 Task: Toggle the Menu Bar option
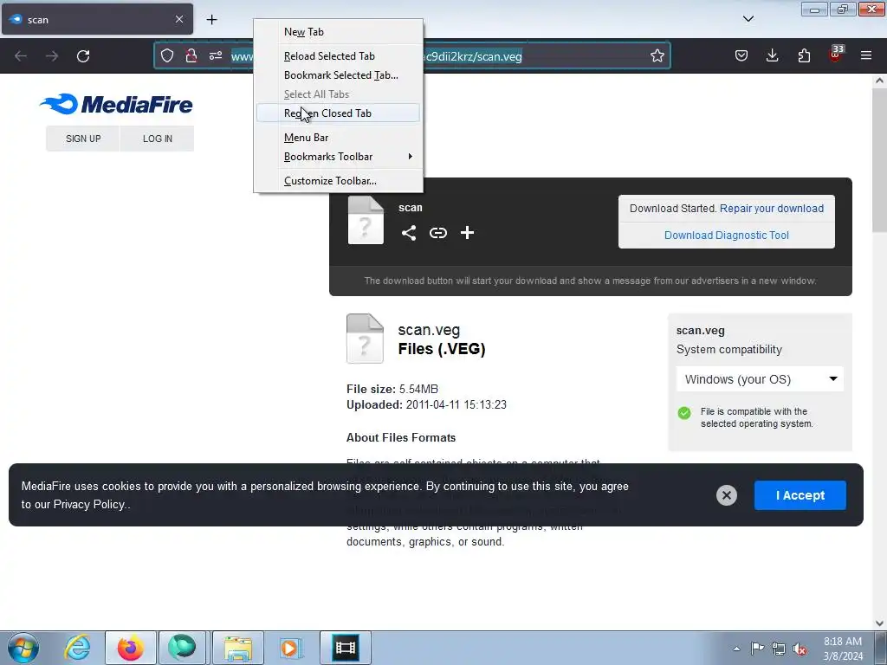(x=339, y=138)
